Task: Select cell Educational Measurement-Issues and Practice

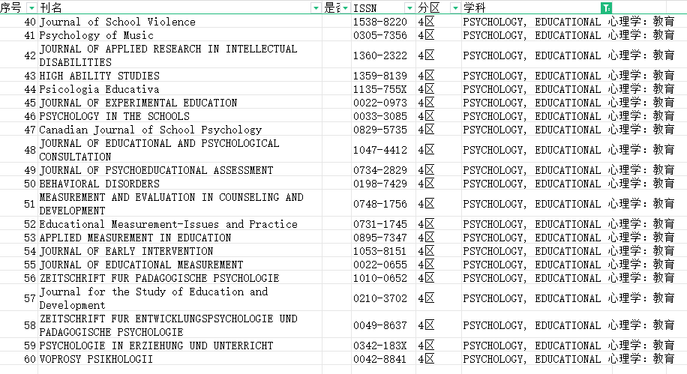Action: tap(180, 224)
